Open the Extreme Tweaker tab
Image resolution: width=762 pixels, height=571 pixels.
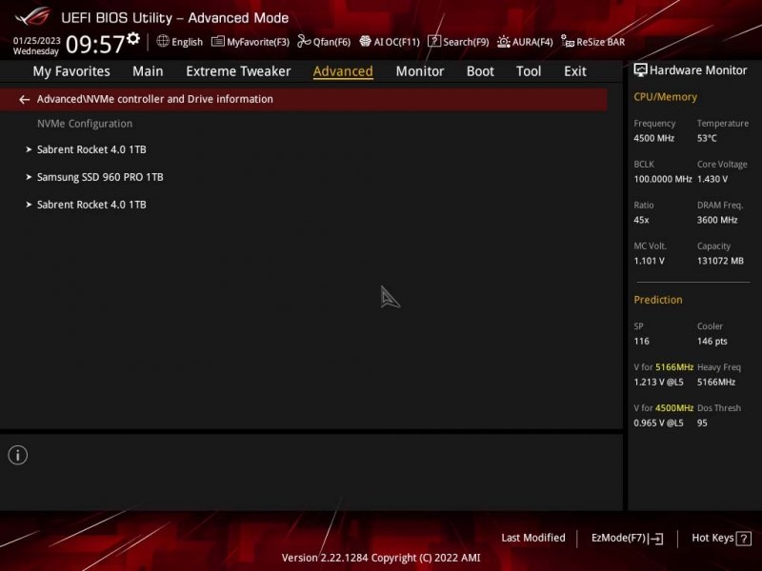(x=238, y=71)
